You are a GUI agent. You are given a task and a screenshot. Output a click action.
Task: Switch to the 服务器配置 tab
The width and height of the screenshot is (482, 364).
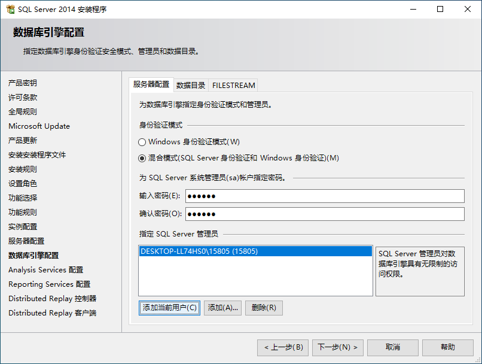tap(151, 84)
